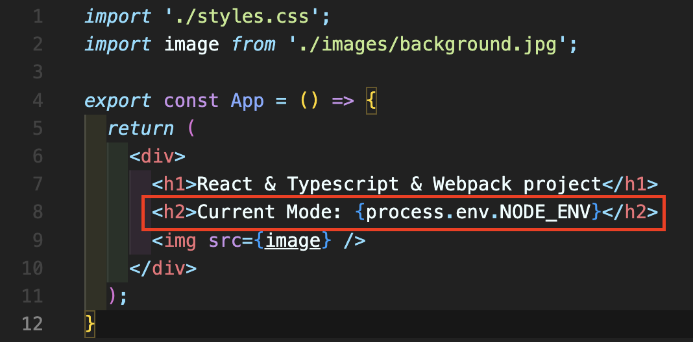Click the 'App' identifier
The height and width of the screenshot is (342, 693).
(247, 101)
